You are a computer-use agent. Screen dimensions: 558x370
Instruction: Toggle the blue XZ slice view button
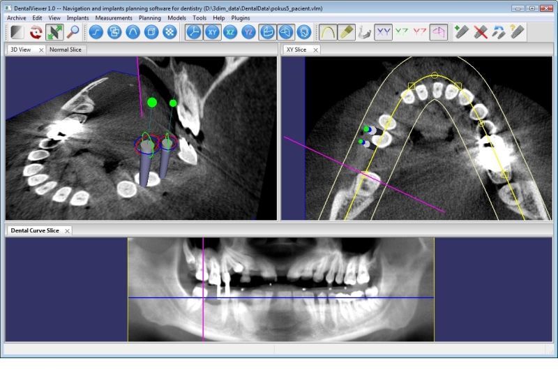[x=230, y=32]
